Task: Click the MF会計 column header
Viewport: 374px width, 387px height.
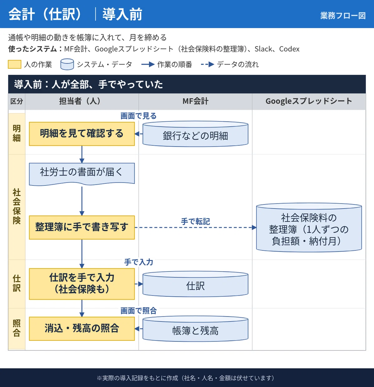Action: coord(195,101)
